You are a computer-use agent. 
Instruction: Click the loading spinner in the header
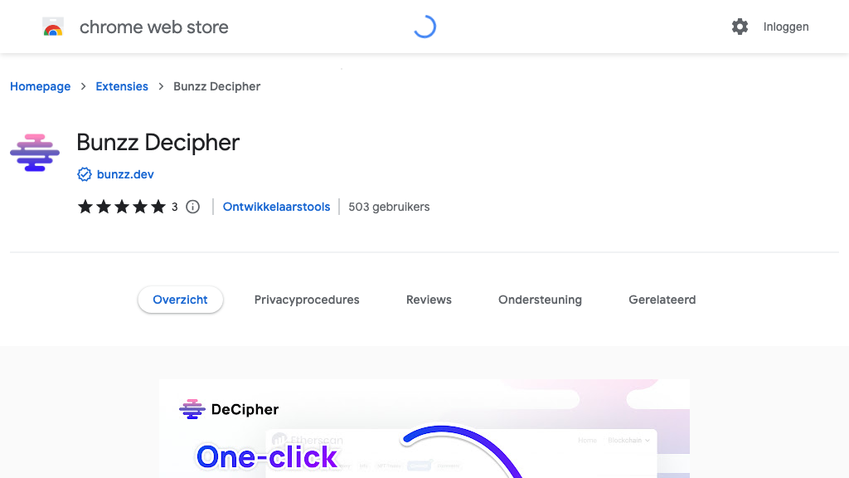tap(424, 27)
